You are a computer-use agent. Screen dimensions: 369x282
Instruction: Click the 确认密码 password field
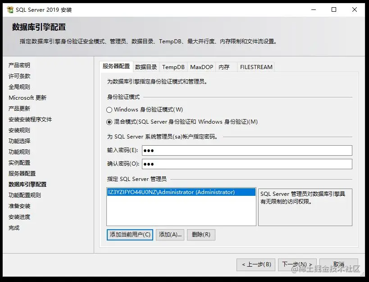click(247, 164)
